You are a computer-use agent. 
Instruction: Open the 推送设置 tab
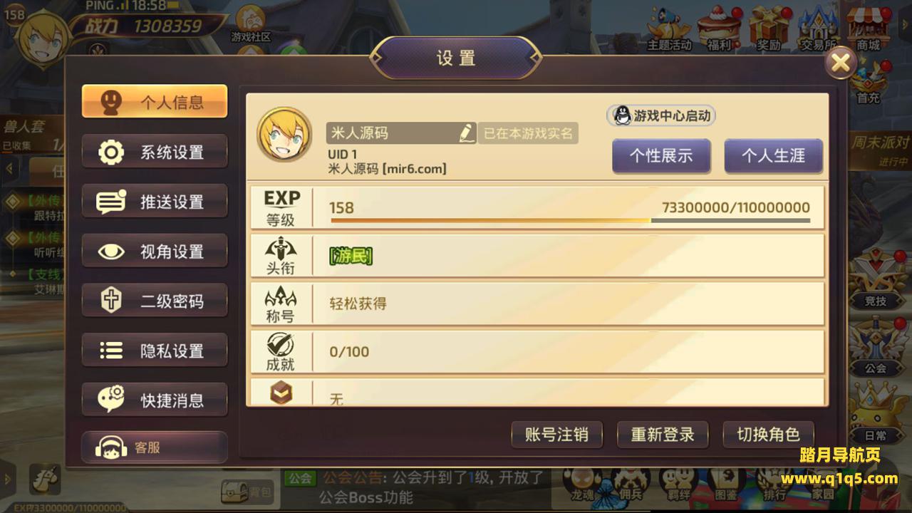pyautogui.click(x=155, y=202)
